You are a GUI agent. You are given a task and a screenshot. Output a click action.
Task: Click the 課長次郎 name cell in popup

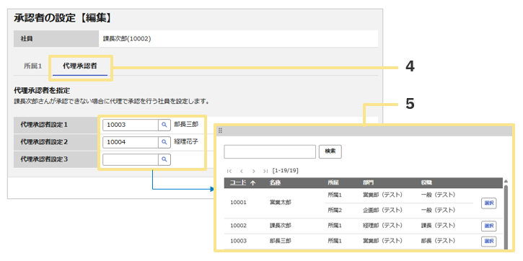(x=280, y=226)
